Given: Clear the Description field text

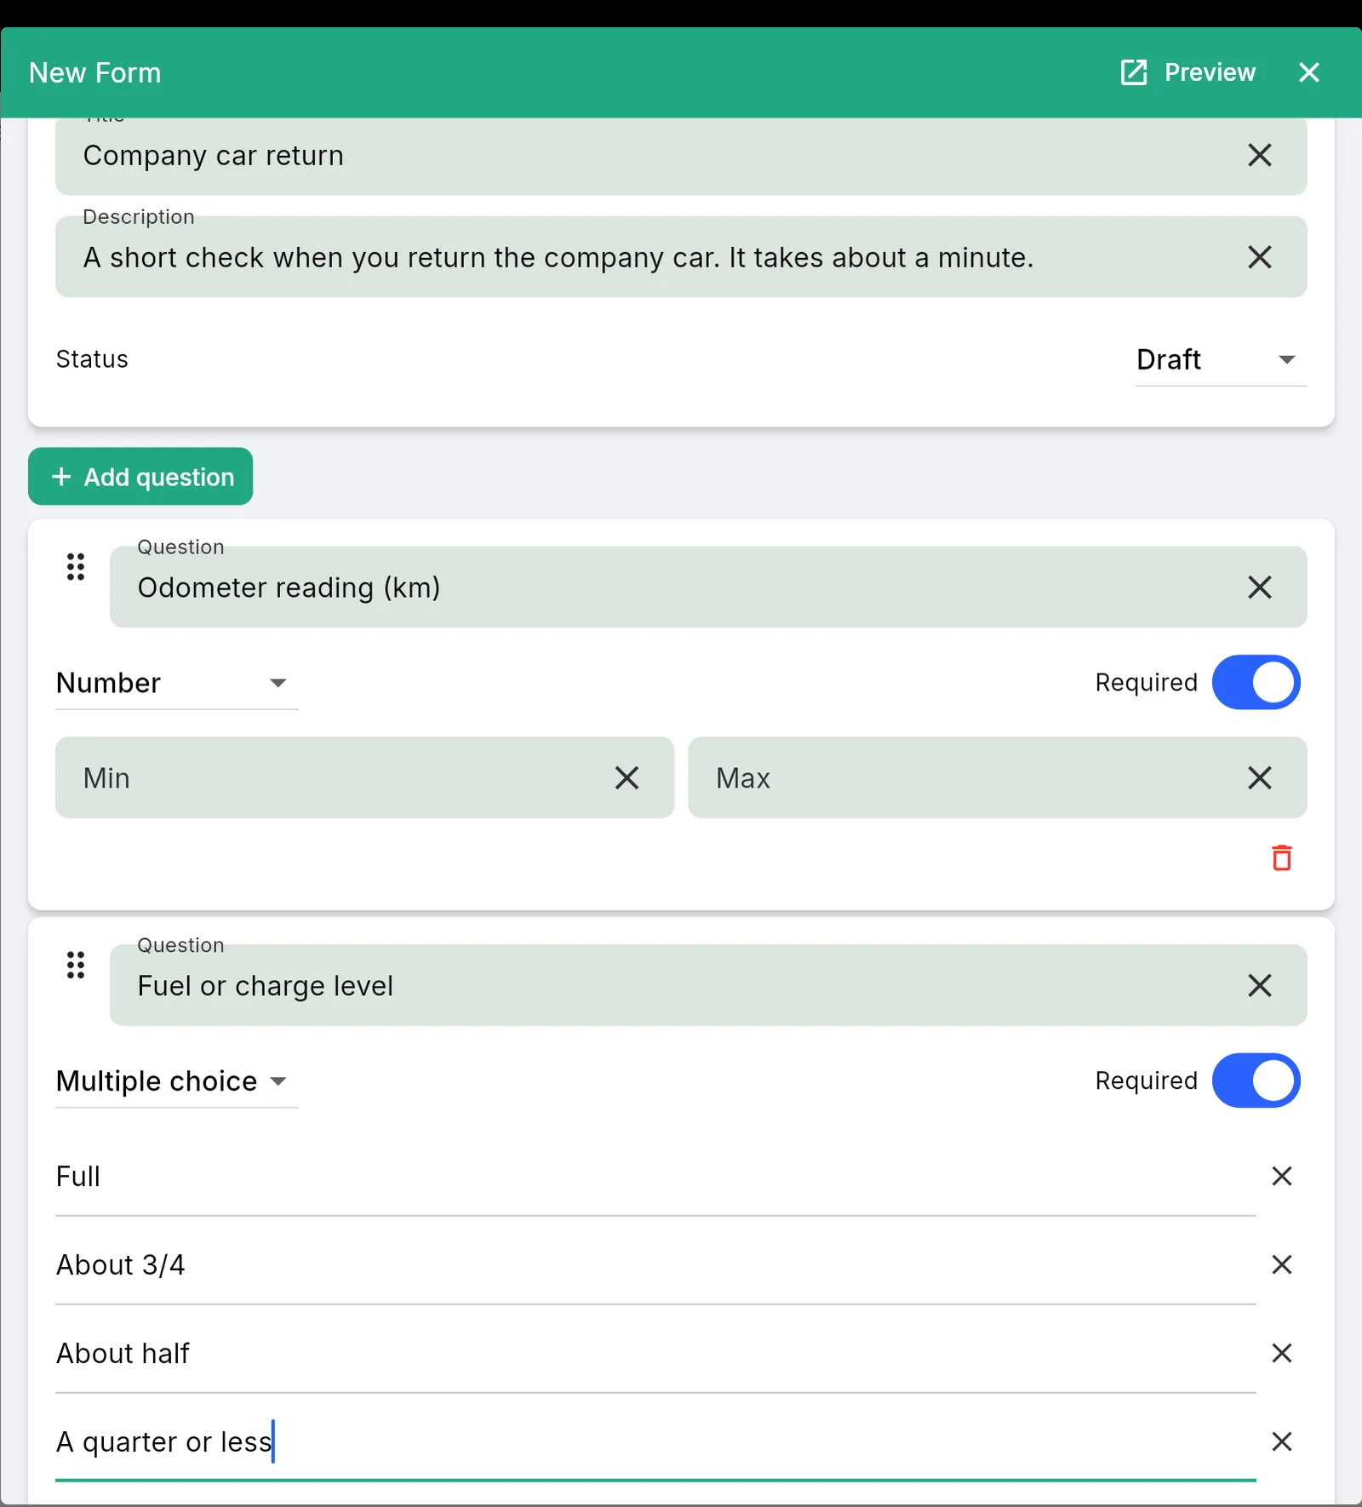Looking at the screenshot, I should [x=1260, y=257].
